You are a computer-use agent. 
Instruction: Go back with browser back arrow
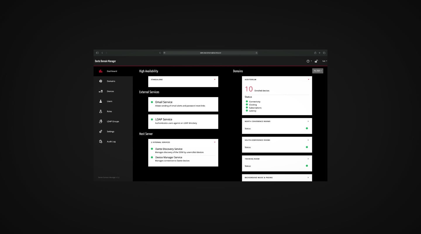[102, 53]
